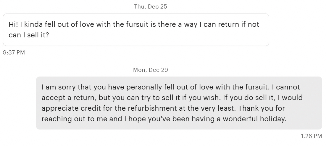Screen dimensions: 326x146
Task: Click 'at the very least' in the reply
Action: tap(210, 108)
